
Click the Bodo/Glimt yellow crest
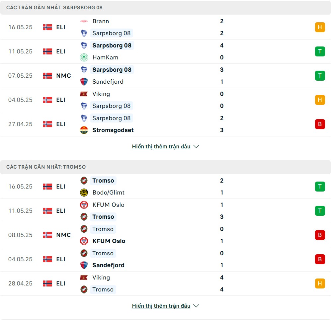pyautogui.click(x=84, y=193)
